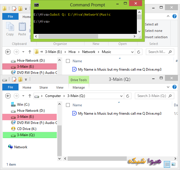180x170 pixels.
Task: Expand the address bar history in top Music window
Action: click(x=132, y=52)
